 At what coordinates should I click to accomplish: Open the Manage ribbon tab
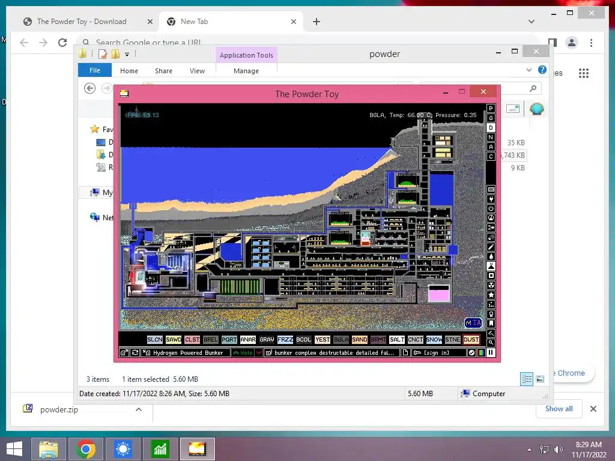point(246,71)
